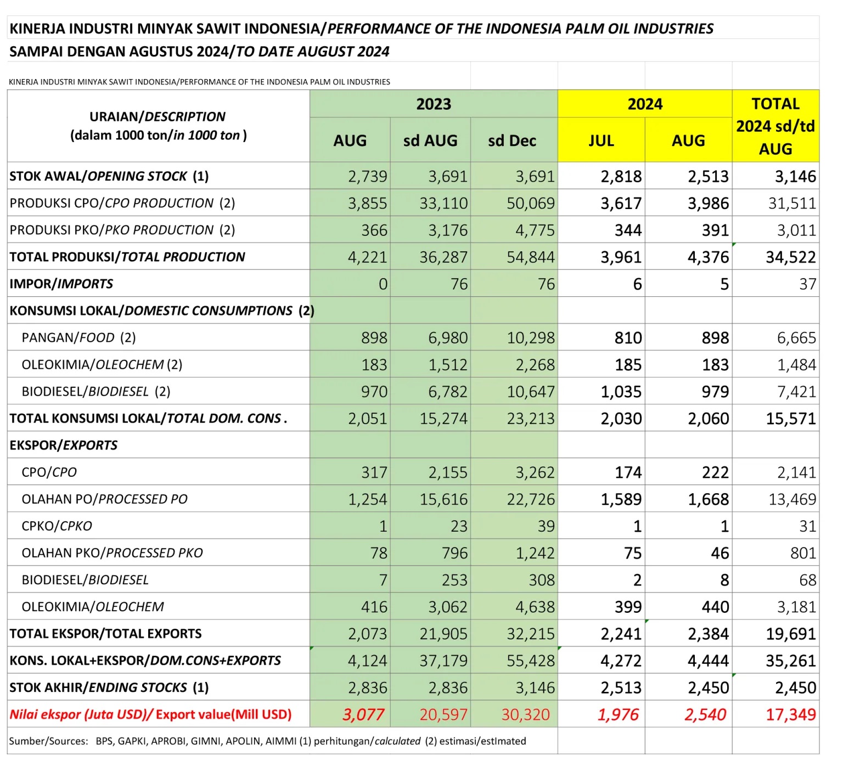The height and width of the screenshot is (767, 843).
Task: Click PKO production value 391 for AUG 2024
Action: click(715, 230)
